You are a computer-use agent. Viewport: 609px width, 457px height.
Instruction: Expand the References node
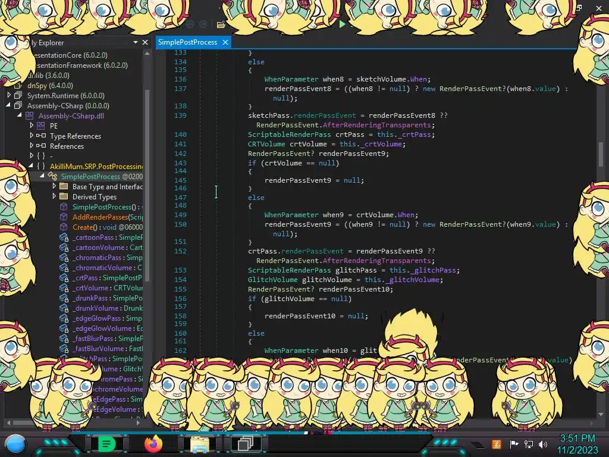tap(32, 145)
